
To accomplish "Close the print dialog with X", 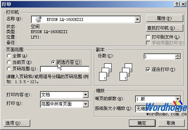I will (183, 4).
